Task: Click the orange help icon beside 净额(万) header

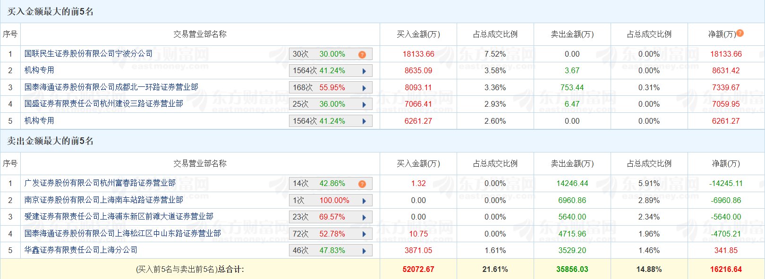Action: pyautogui.click(x=740, y=33)
